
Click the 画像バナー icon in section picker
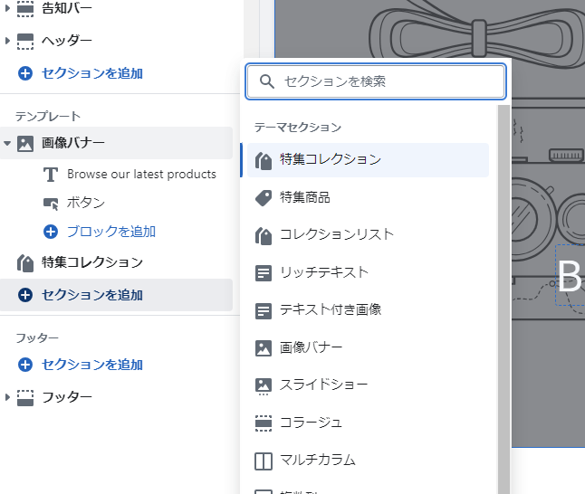click(x=264, y=348)
